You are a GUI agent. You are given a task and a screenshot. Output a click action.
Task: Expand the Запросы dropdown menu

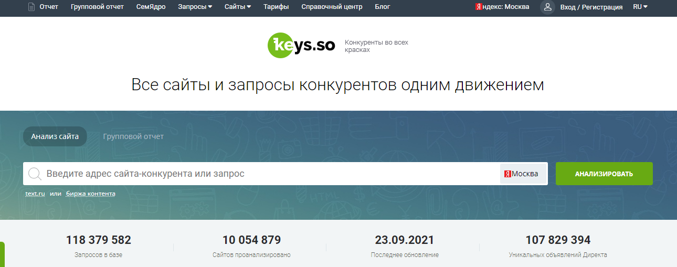point(195,7)
